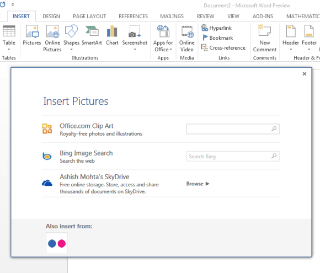Insert a SmartArt graphic

tap(92, 35)
